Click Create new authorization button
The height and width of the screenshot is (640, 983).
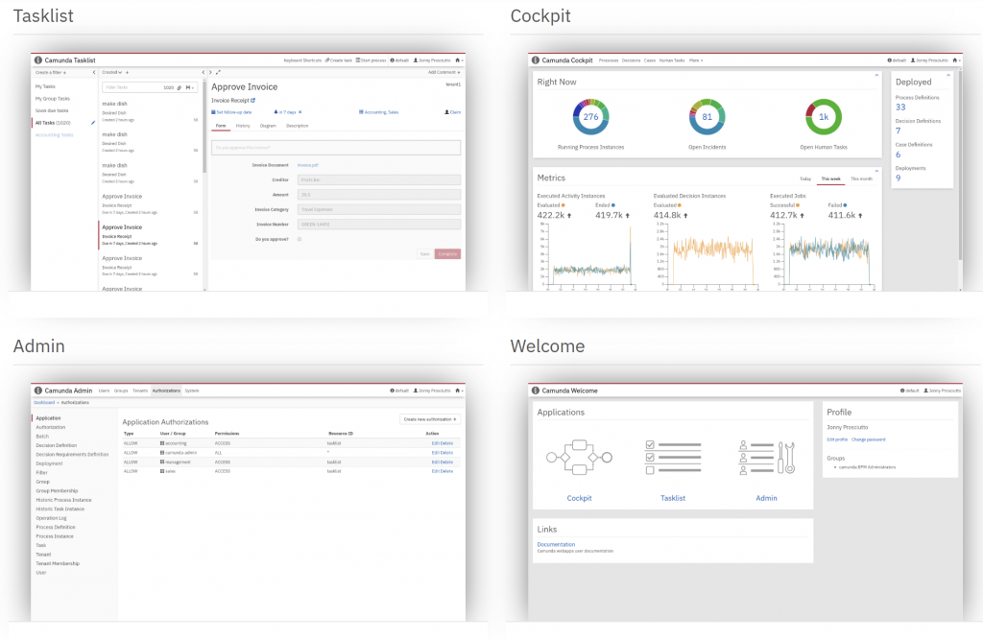point(430,418)
